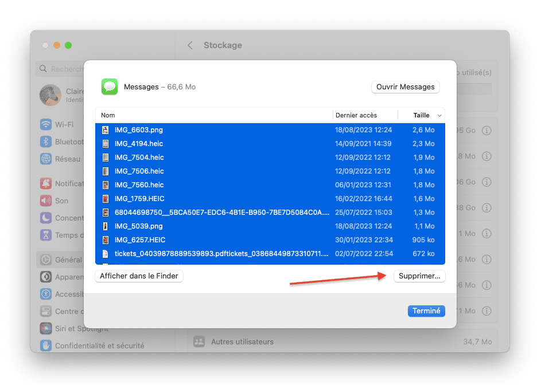Open Confidentialité et sécurité in sidebar
537x385 pixels.
(99, 346)
